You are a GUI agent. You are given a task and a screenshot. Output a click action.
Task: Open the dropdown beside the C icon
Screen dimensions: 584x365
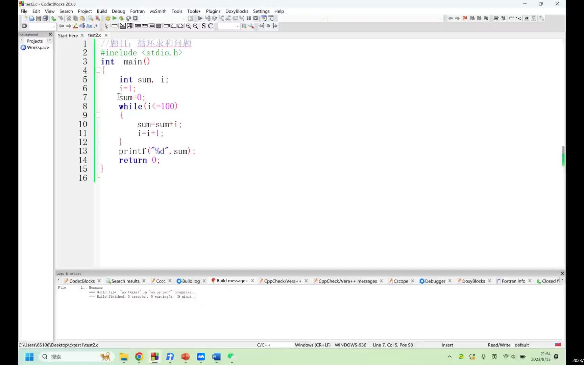tap(238, 26)
